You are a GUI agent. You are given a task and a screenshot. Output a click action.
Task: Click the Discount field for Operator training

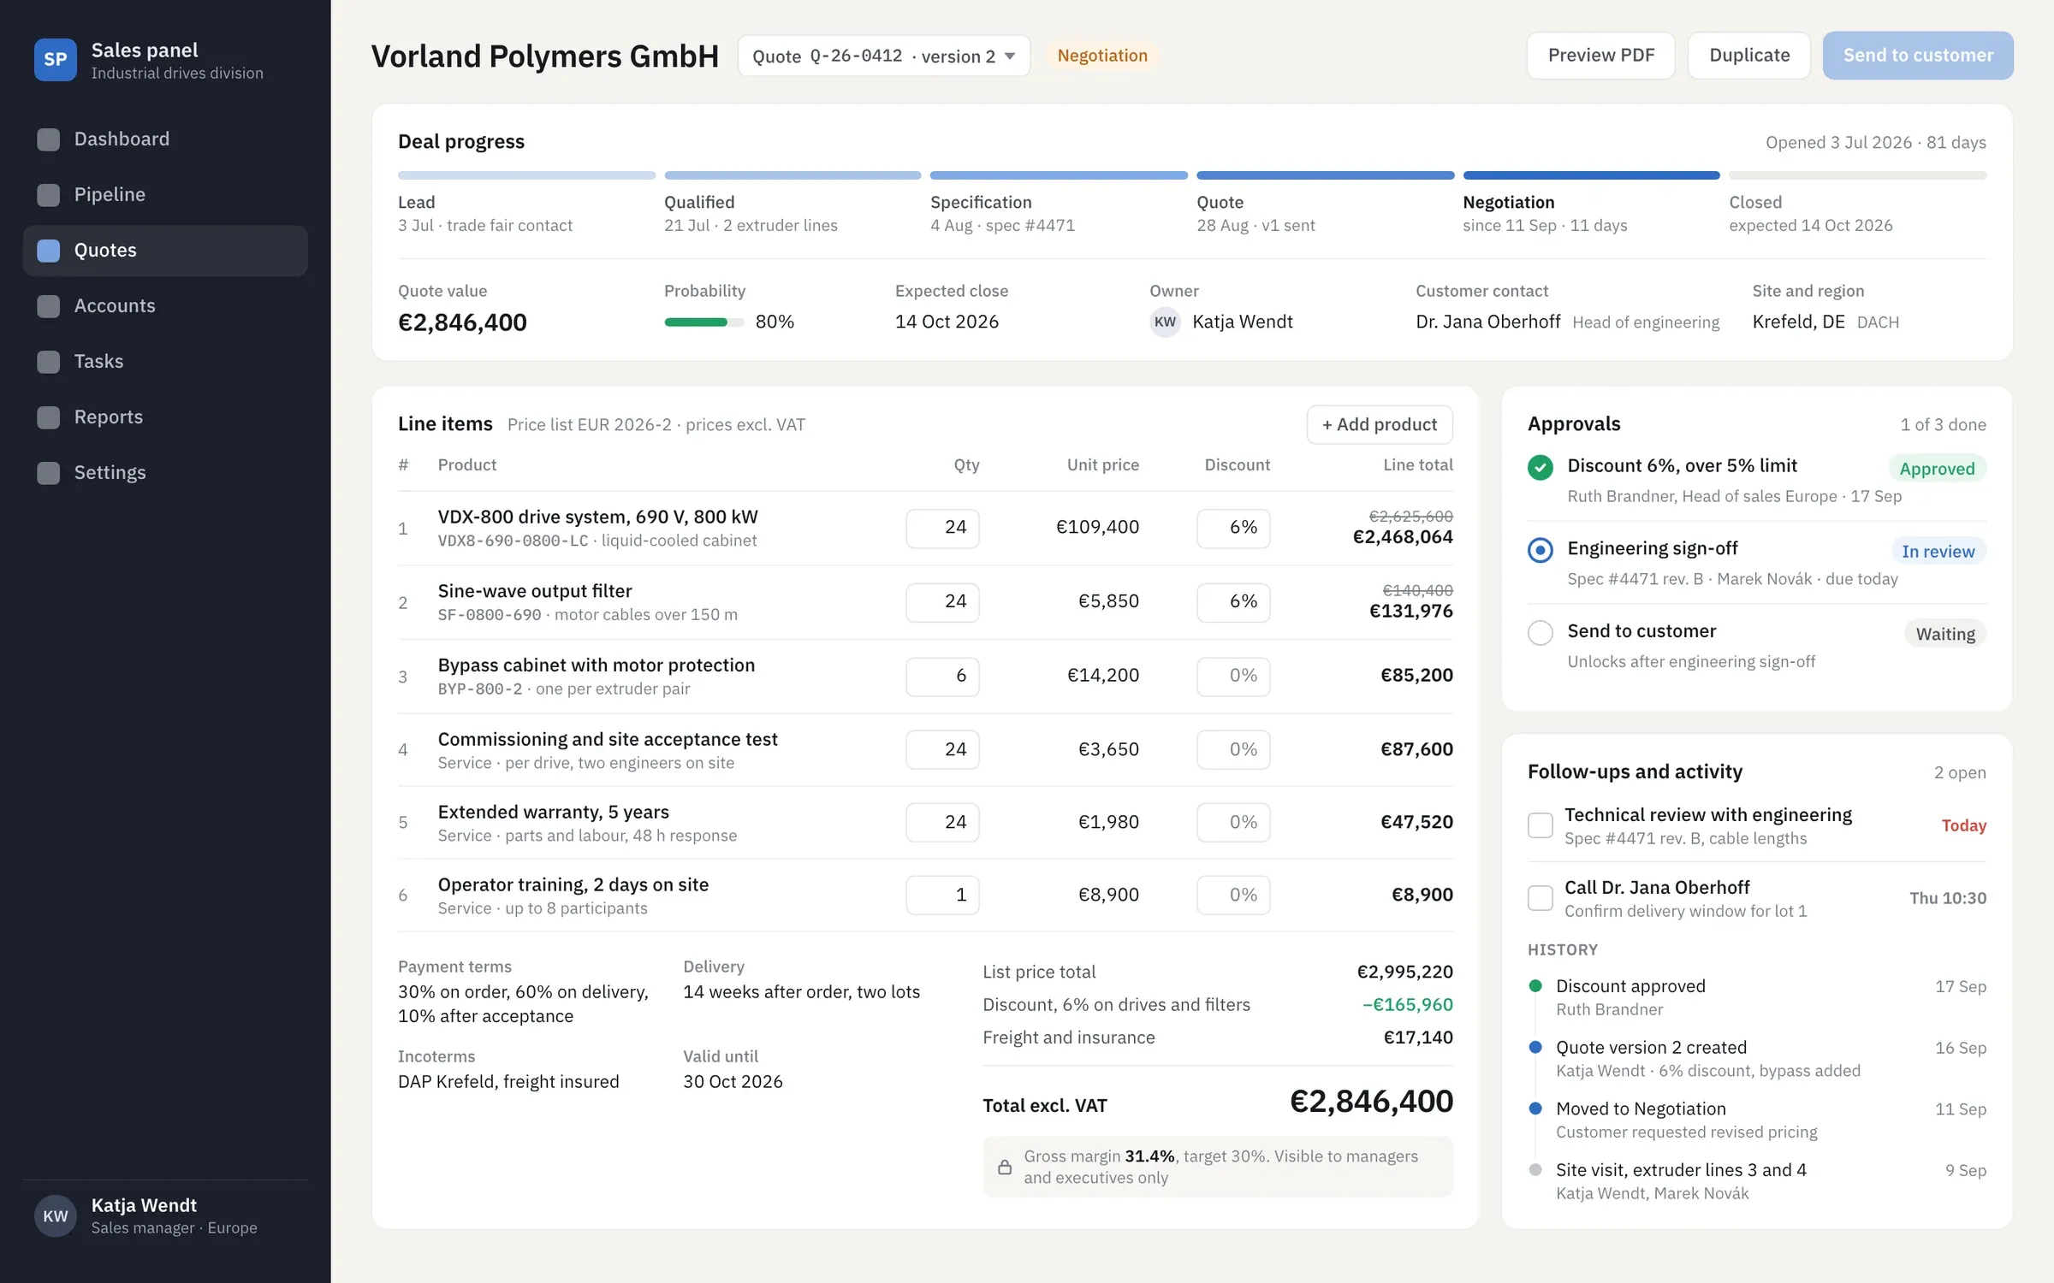(1233, 896)
